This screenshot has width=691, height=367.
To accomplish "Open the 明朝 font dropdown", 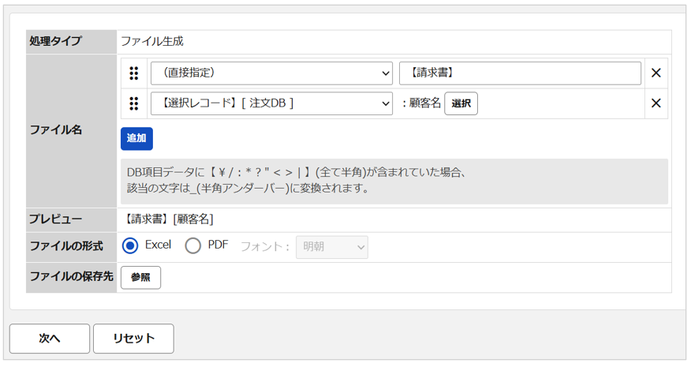I will (x=332, y=247).
